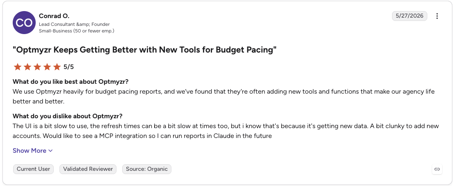Click the 5/5 rating score text
The width and height of the screenshot is (456, 186).
tap(68, 67)
